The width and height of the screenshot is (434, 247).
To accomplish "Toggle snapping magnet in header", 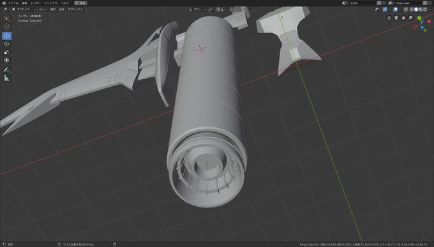I will [218, 10].
